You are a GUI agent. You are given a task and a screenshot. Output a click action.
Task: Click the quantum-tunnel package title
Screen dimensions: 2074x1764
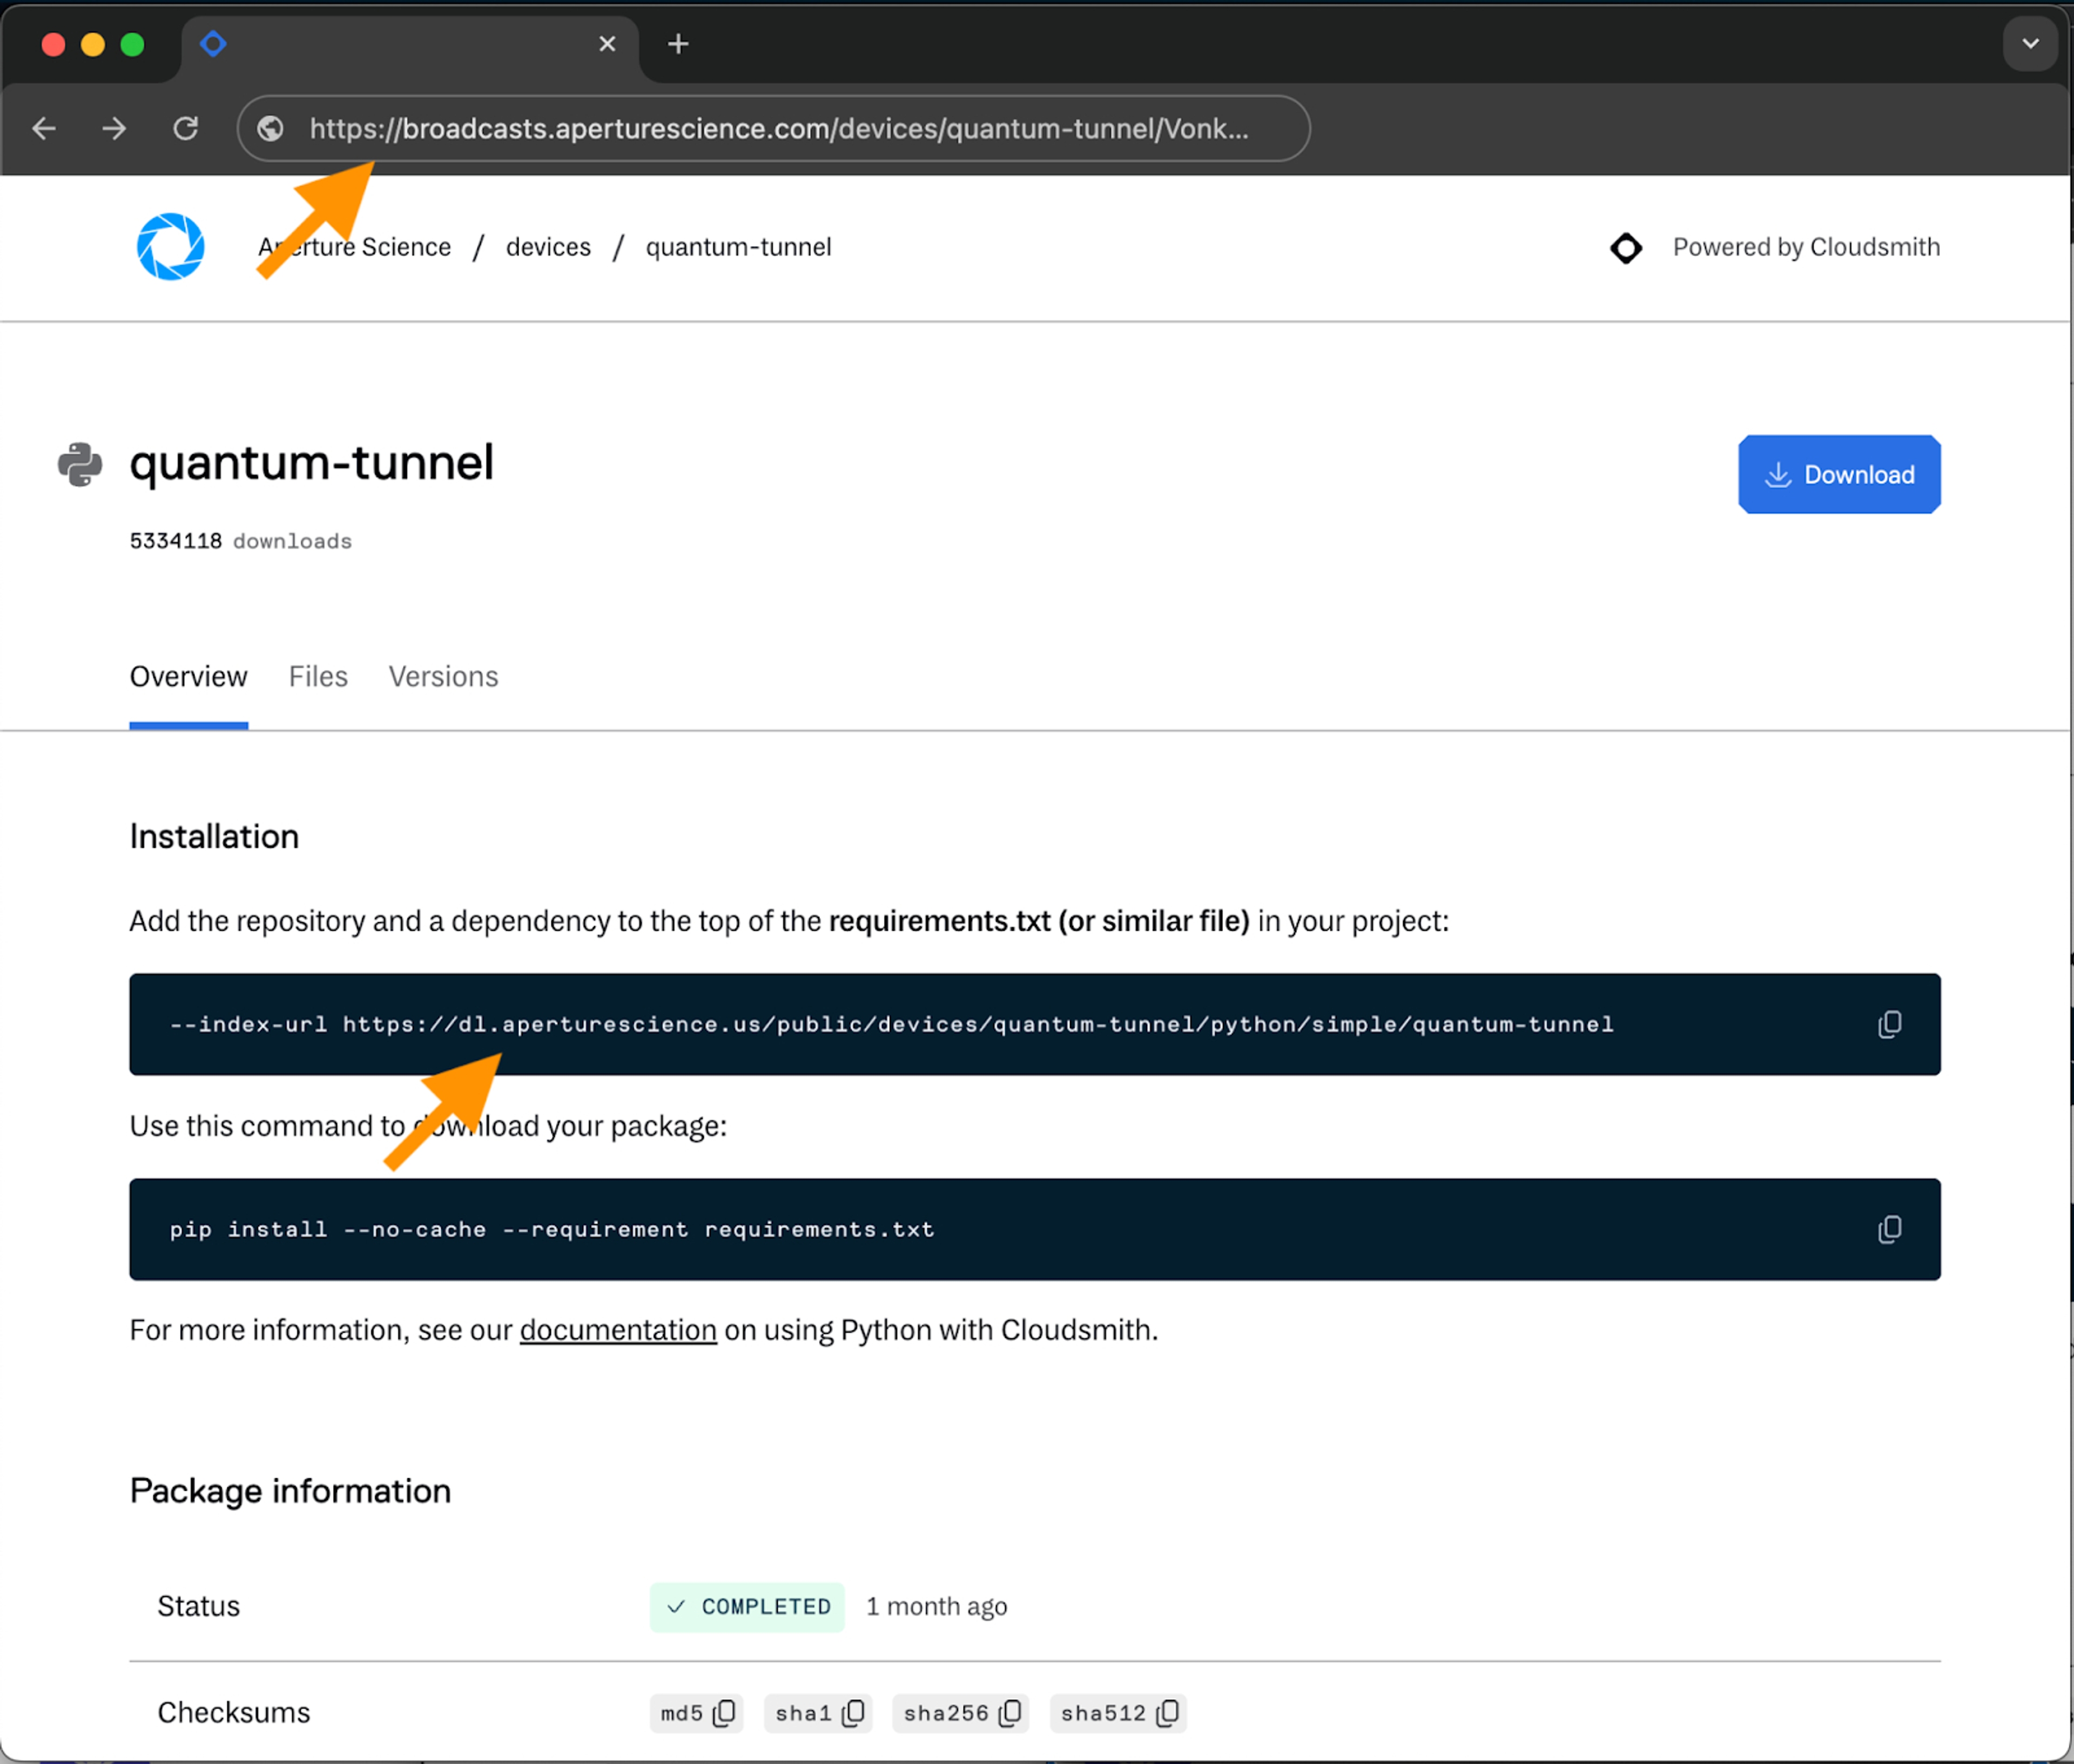coord(312,463)
